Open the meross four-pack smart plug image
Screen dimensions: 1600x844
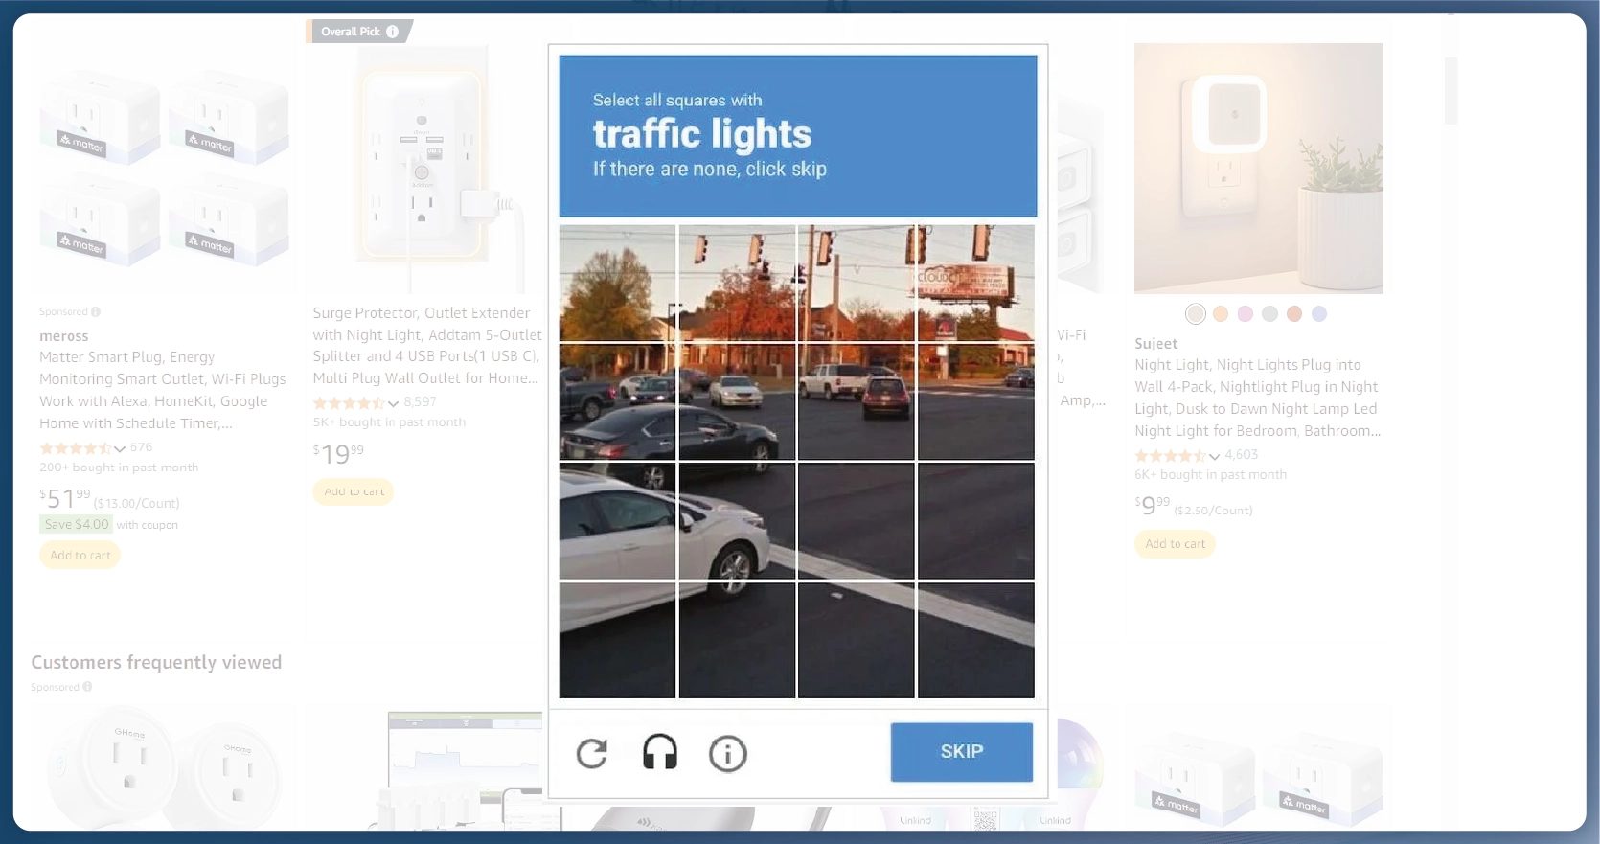coord(164,168)
